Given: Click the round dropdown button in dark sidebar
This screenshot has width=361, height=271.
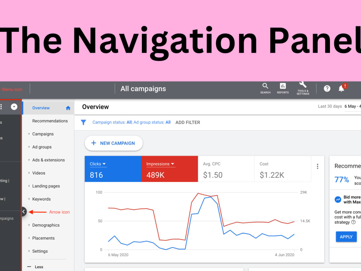Looking at the screenshot, I should [x=14, y=107].
